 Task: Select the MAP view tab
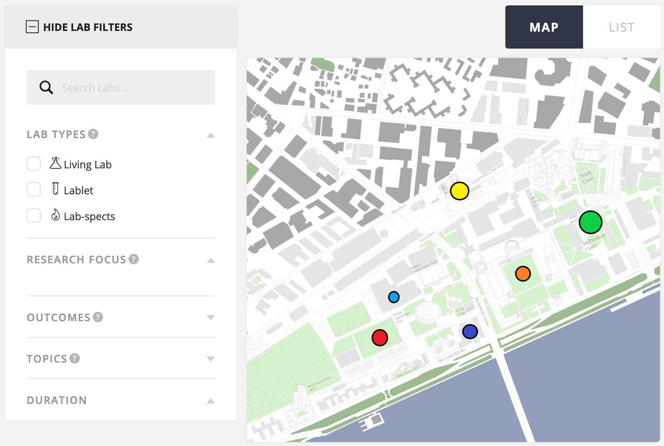click(544, 27)
